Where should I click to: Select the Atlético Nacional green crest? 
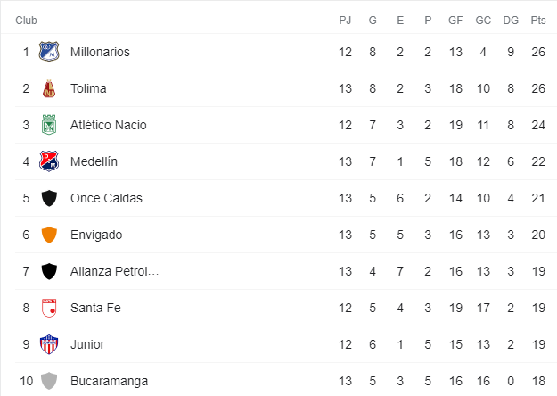(x=49, y=125)
